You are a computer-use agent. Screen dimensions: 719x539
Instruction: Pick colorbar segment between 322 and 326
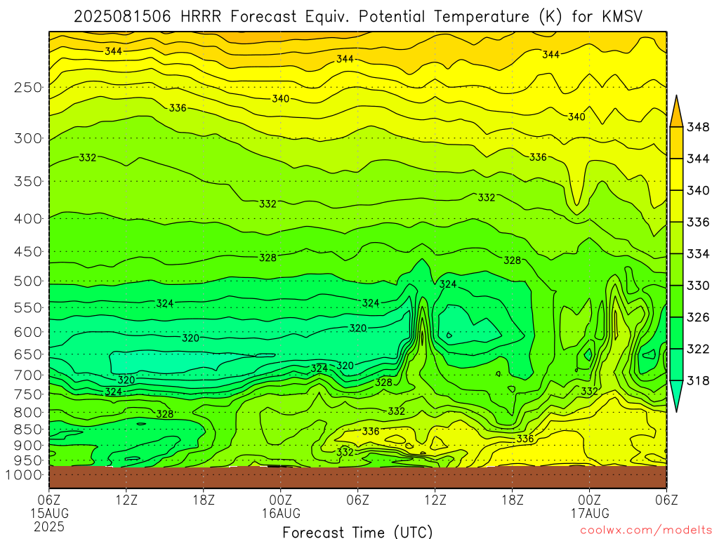676,333
